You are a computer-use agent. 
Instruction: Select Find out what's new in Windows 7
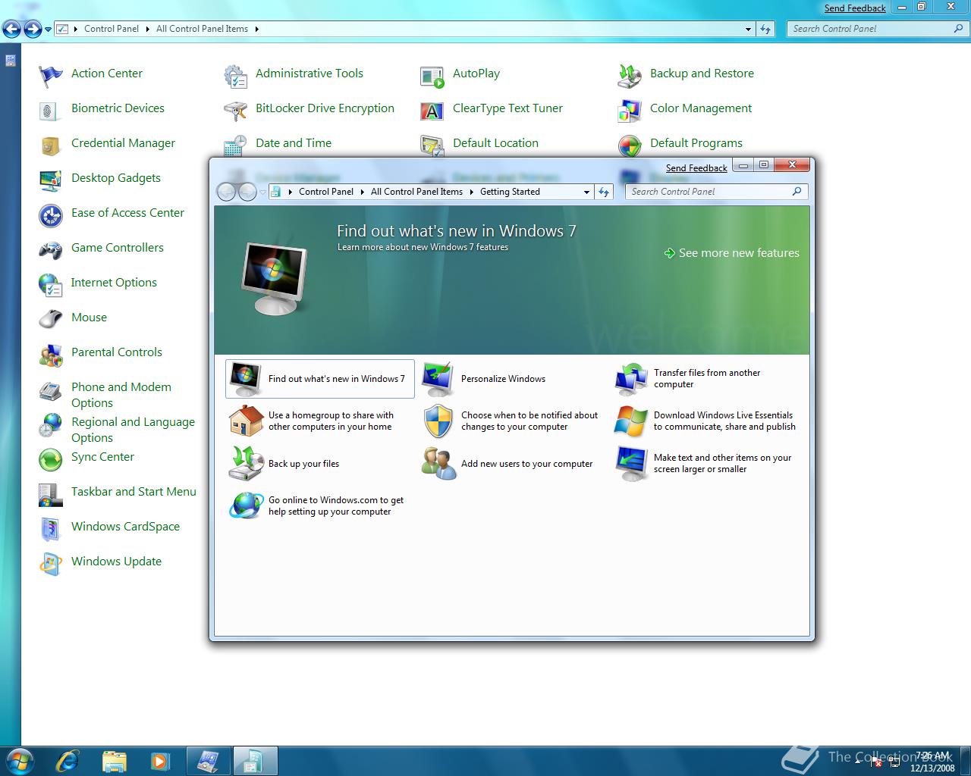320,379
